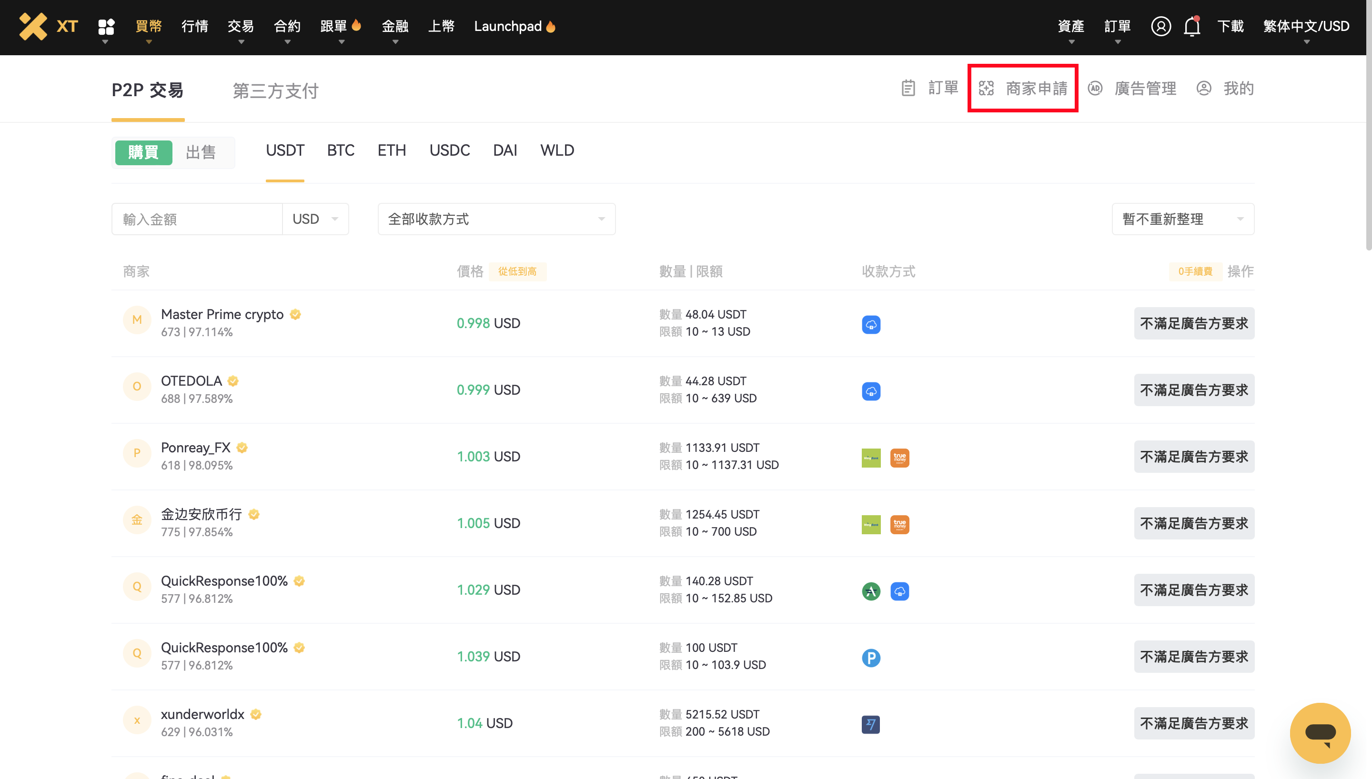The width and height of the screenshot is (1372, 779).
Task: Open 全部收款方式 payment method dropdown
Action: tap(496, 219)
